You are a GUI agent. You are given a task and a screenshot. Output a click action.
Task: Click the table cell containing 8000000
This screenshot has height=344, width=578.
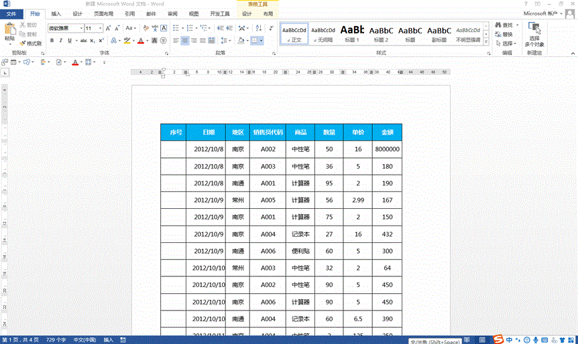click(387, 149)
